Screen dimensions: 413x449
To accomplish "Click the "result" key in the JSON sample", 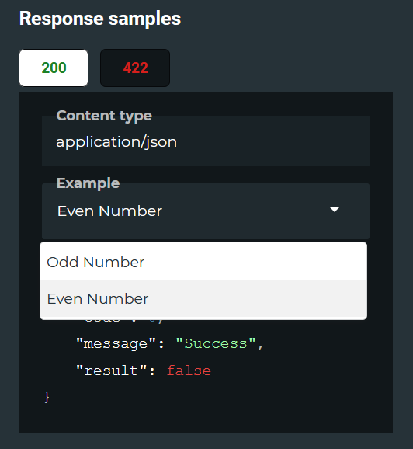I will pos(111,371).
